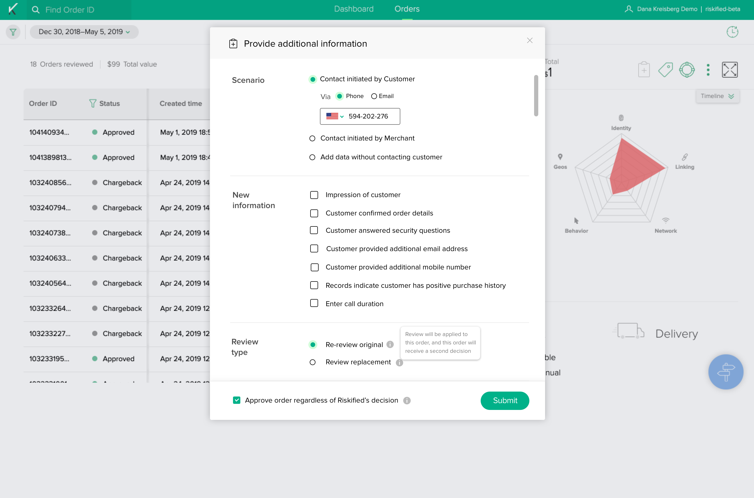Click the Behavior cursor icon

click(x=576, y=220)
